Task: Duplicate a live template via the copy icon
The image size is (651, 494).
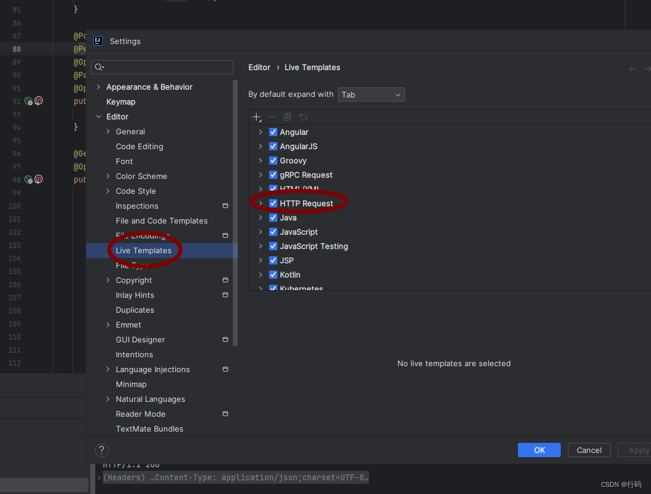Action: point(287,117)
